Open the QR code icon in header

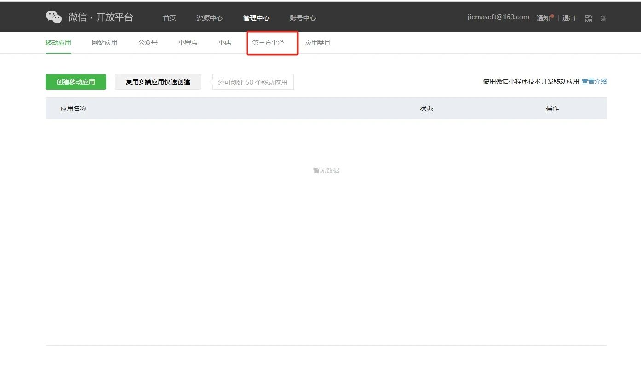[589, 18]
